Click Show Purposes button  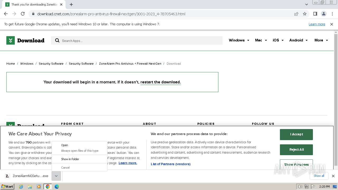point(296,165)
